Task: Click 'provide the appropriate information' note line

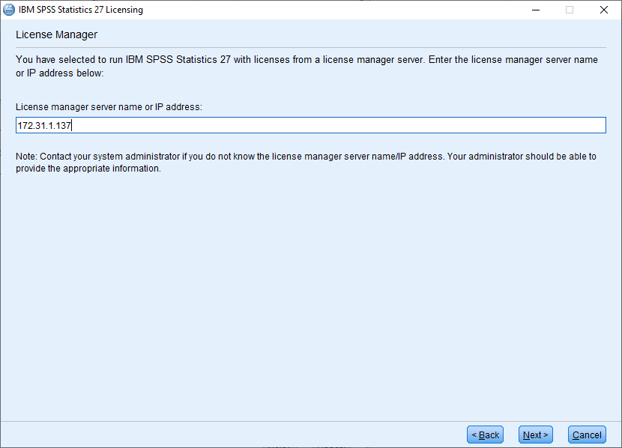Action: click(x=88, y=169)
